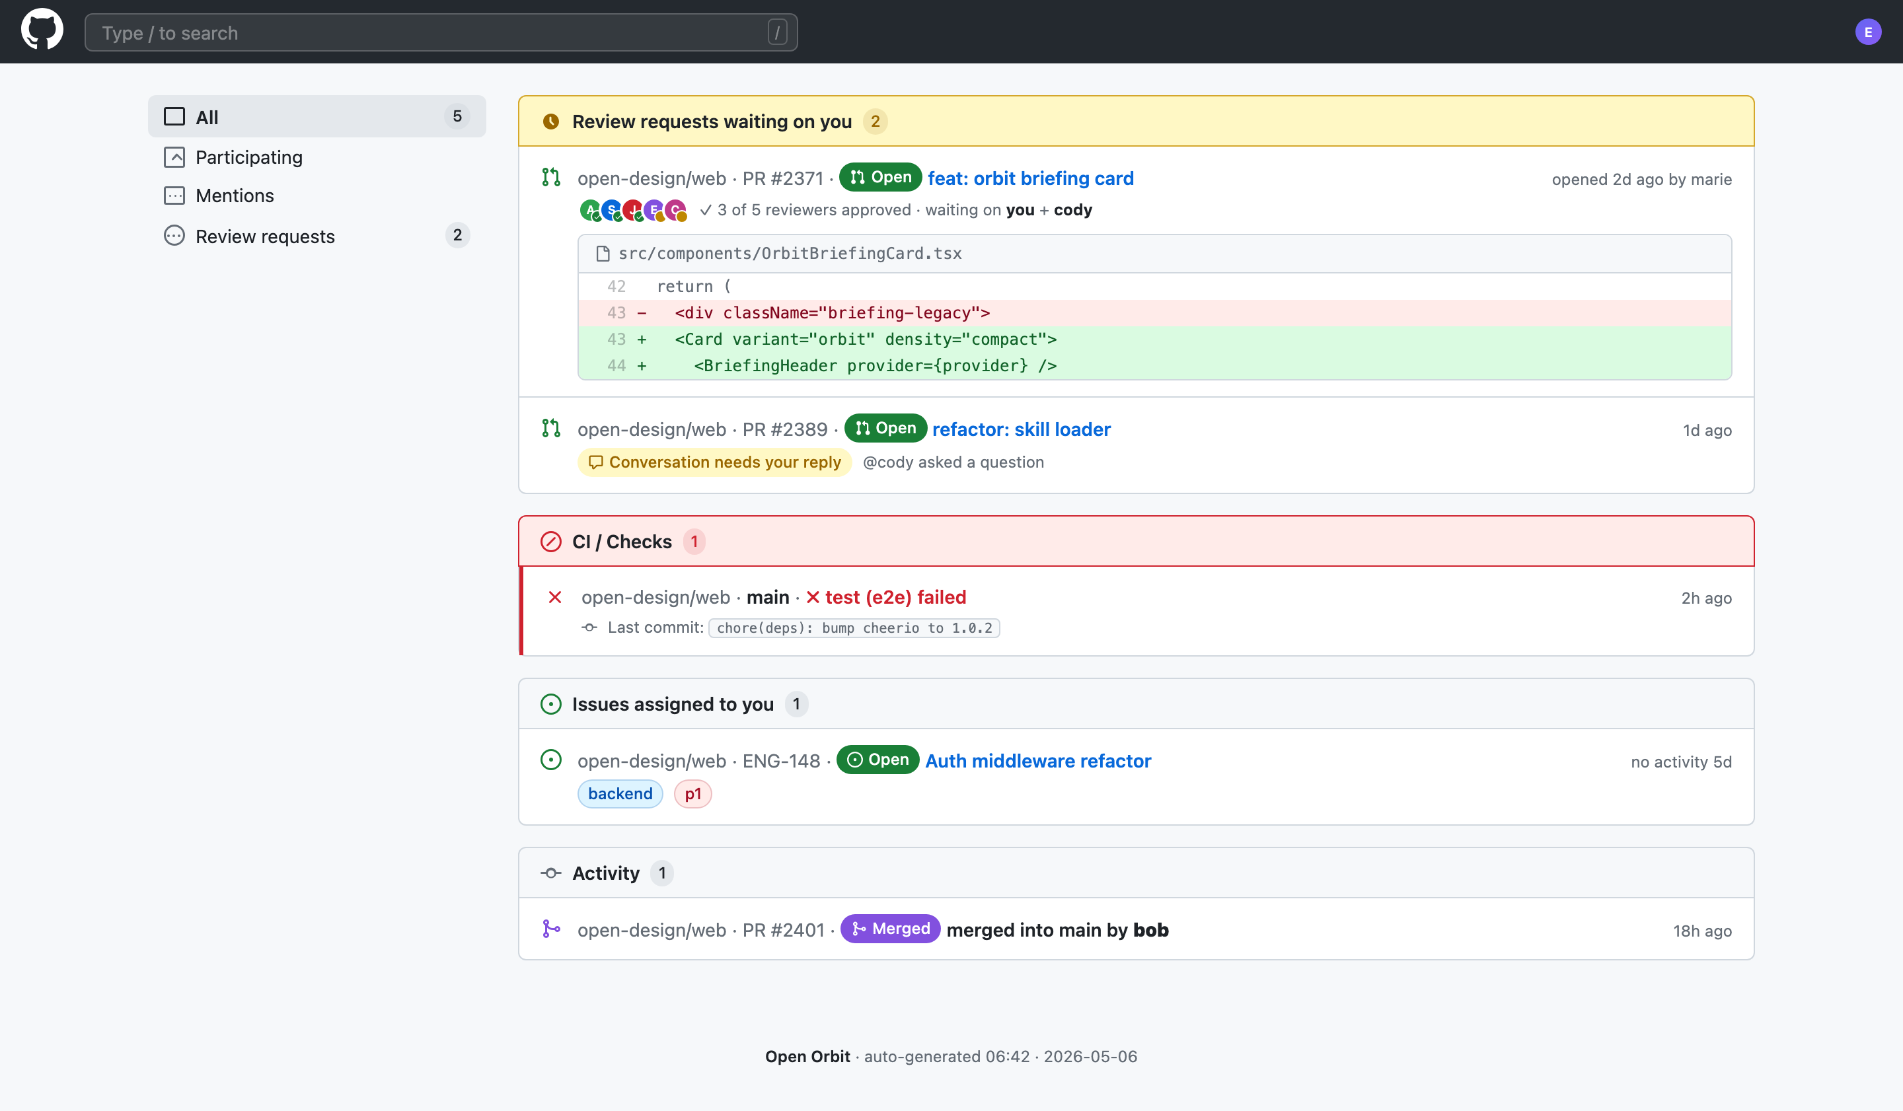The height and width of the screenshot is (1111, 1903).
Task: Click opened 2d ago by marie text
Action: 1642,179
